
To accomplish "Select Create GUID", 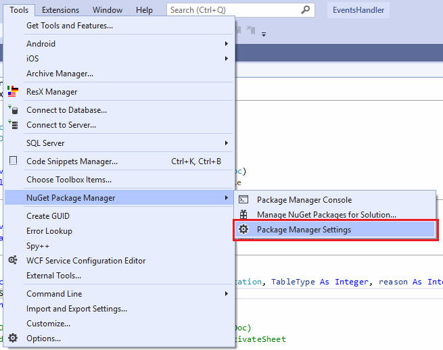I will (x=119, y=216).
